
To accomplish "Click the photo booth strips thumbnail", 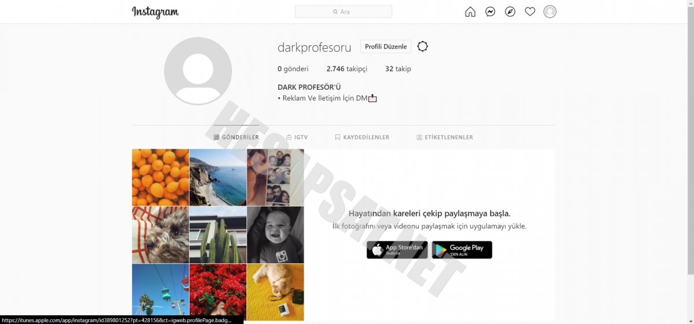I will (x=275, y=178).
